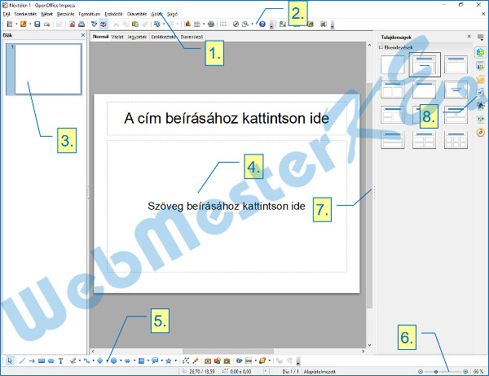Open the Gallery sidebar icon
489x376 pixels.
click(481, 119)
